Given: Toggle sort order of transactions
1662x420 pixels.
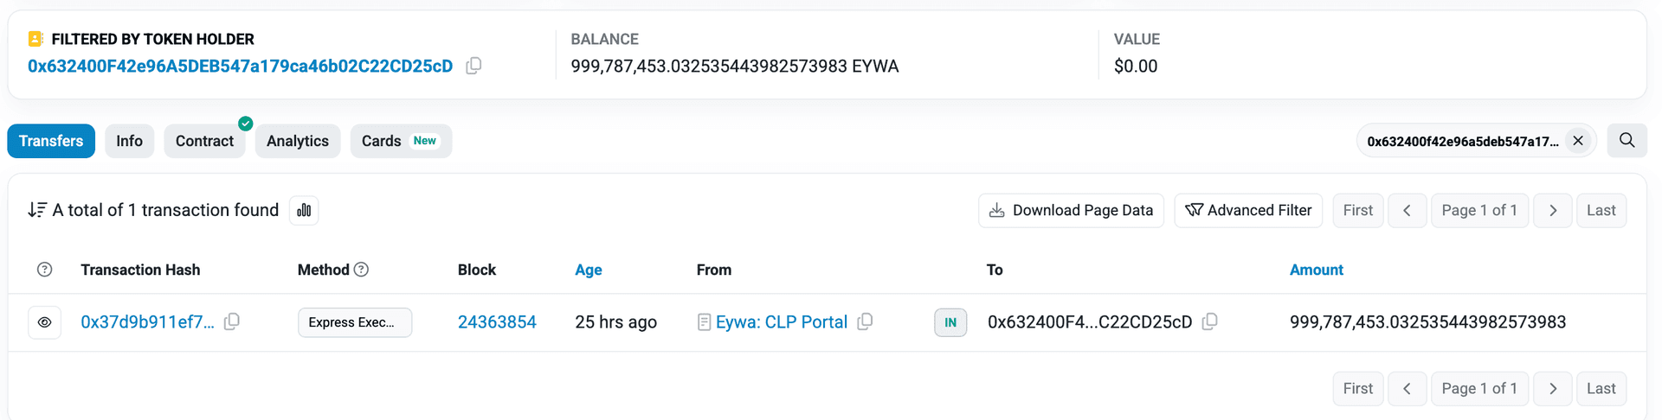Looking at the screenshot, I should tap(37, 210).
